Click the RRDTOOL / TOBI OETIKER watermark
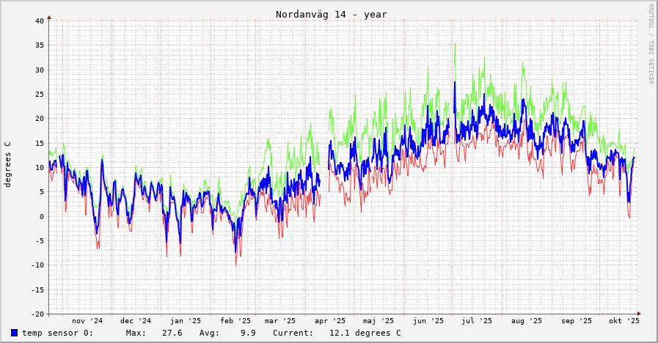The image size is (658, 343). (x=650, y=44)
